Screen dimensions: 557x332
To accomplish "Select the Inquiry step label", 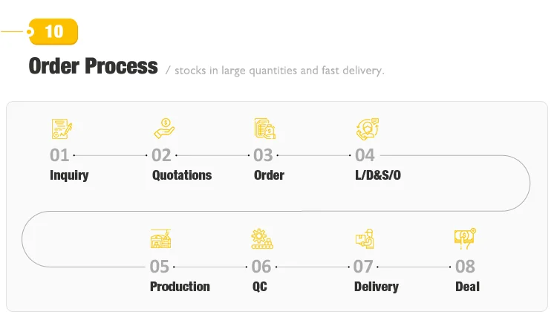I will [69, 175].
